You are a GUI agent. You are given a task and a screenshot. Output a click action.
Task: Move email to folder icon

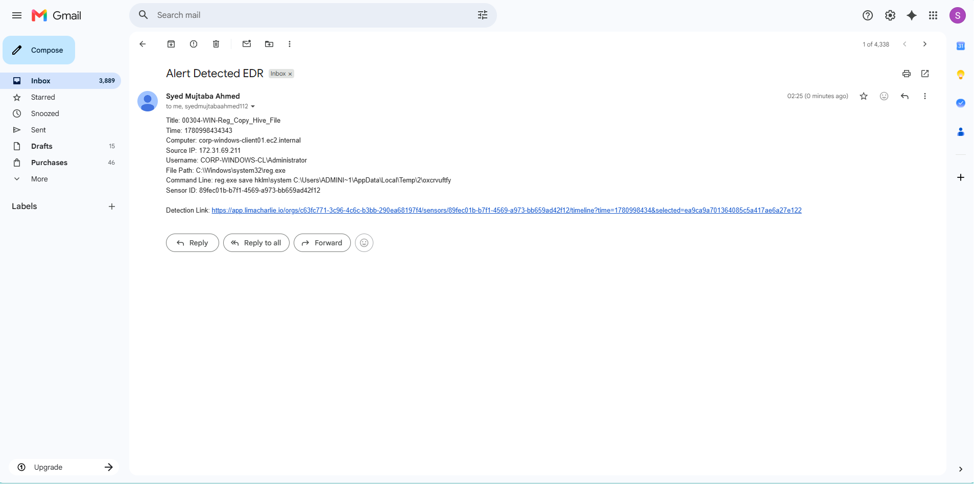coord(269,44)
